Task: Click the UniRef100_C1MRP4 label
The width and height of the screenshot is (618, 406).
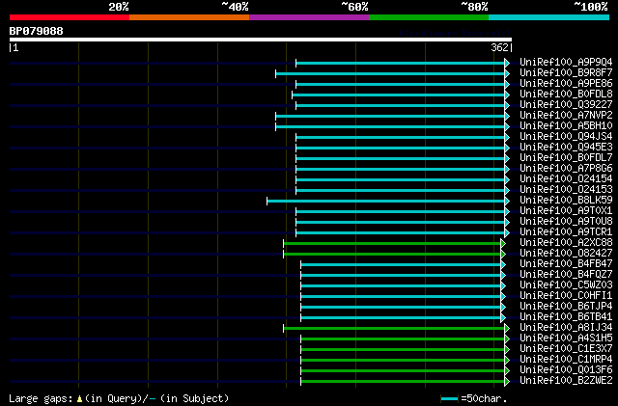Action: tap(566, 360)
